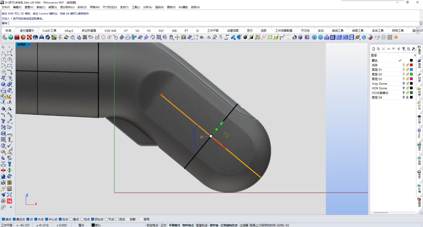Change the green color swatch of 图层 02

pyautogui.click(x=411, y=74)
